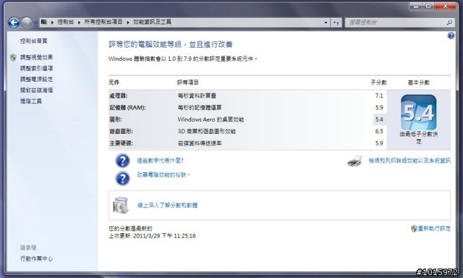Viewport: 463px width, 278px height.
Task: Open 改善電腦效能的祕訣 link
Action: 163,175
